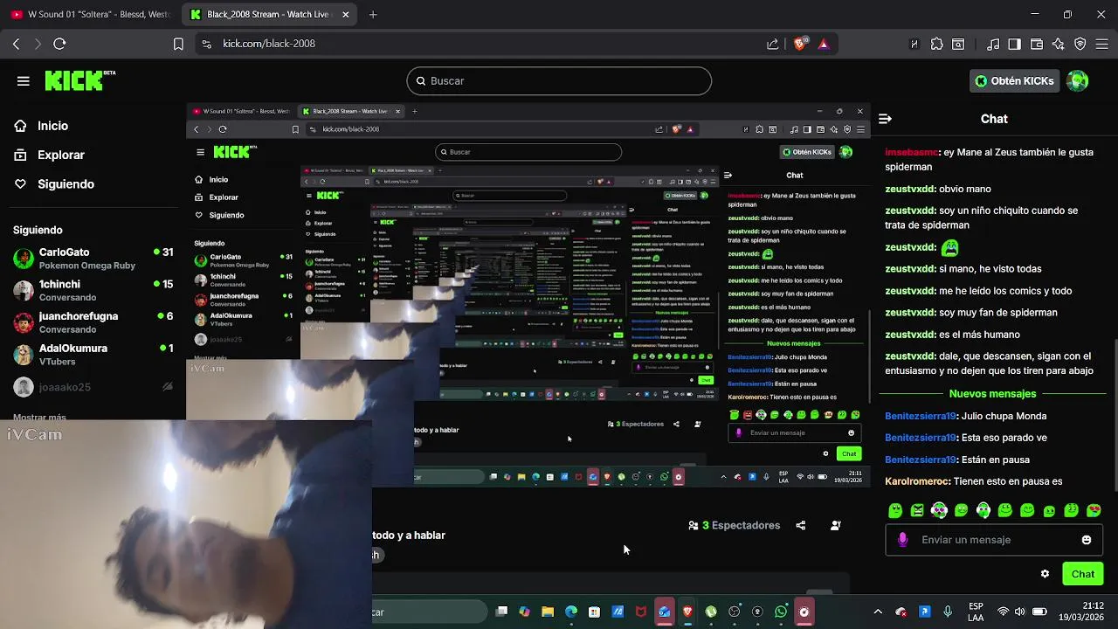Open Brave Rewards triangle icon

coord(823,44)
